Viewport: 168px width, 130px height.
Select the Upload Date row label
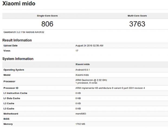(11, 46)
